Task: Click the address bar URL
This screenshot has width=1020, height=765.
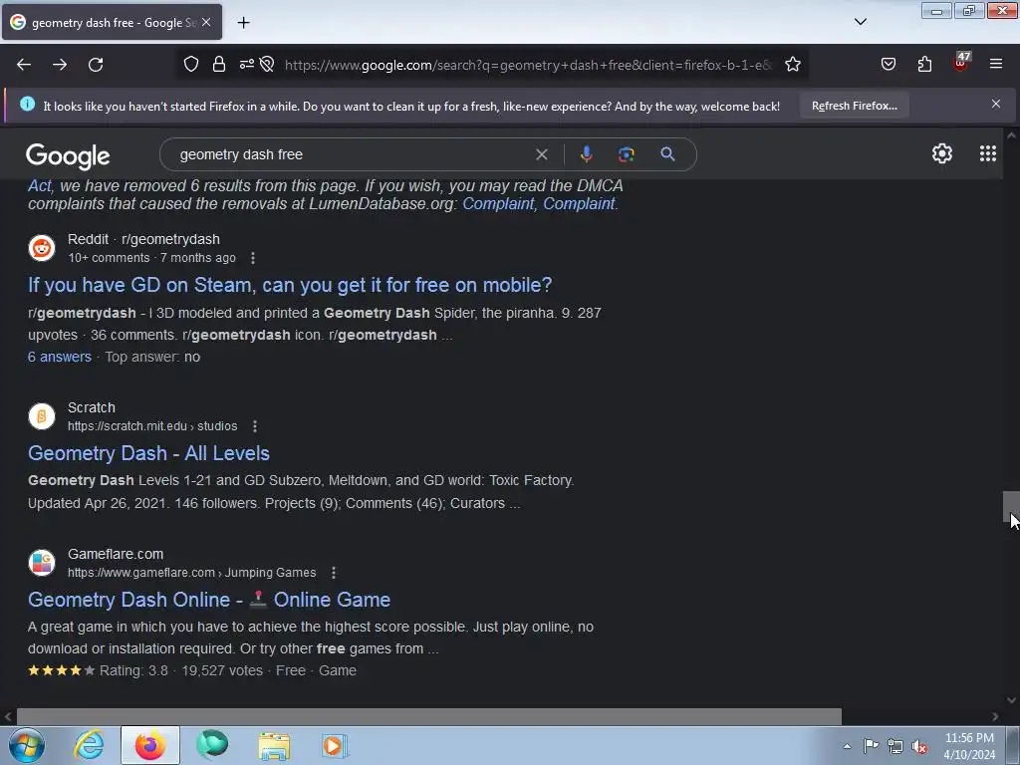Action: click(x=528, y=65)
